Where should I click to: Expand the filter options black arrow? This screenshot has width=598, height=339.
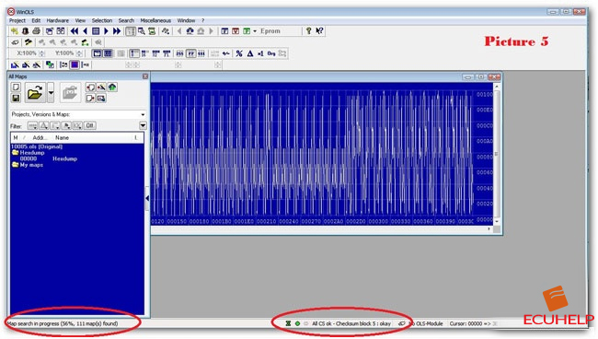[143, 125]
